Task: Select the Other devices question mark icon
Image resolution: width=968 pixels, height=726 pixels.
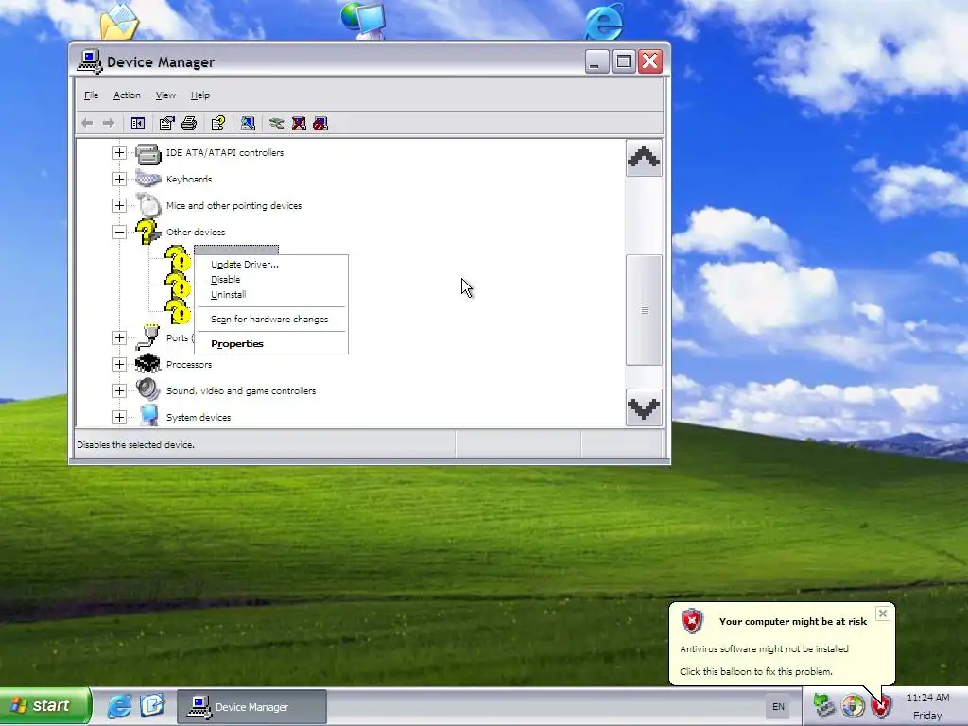Action: coord(148,233)
